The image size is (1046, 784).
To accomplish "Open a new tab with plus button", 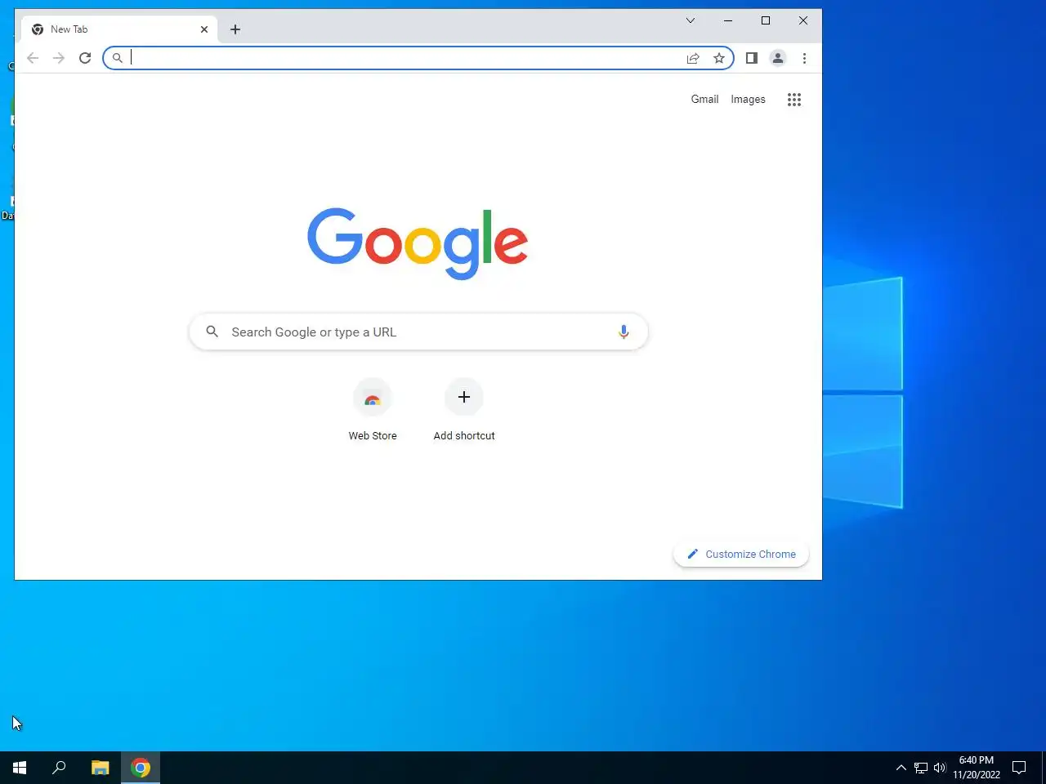I will 235,29.
